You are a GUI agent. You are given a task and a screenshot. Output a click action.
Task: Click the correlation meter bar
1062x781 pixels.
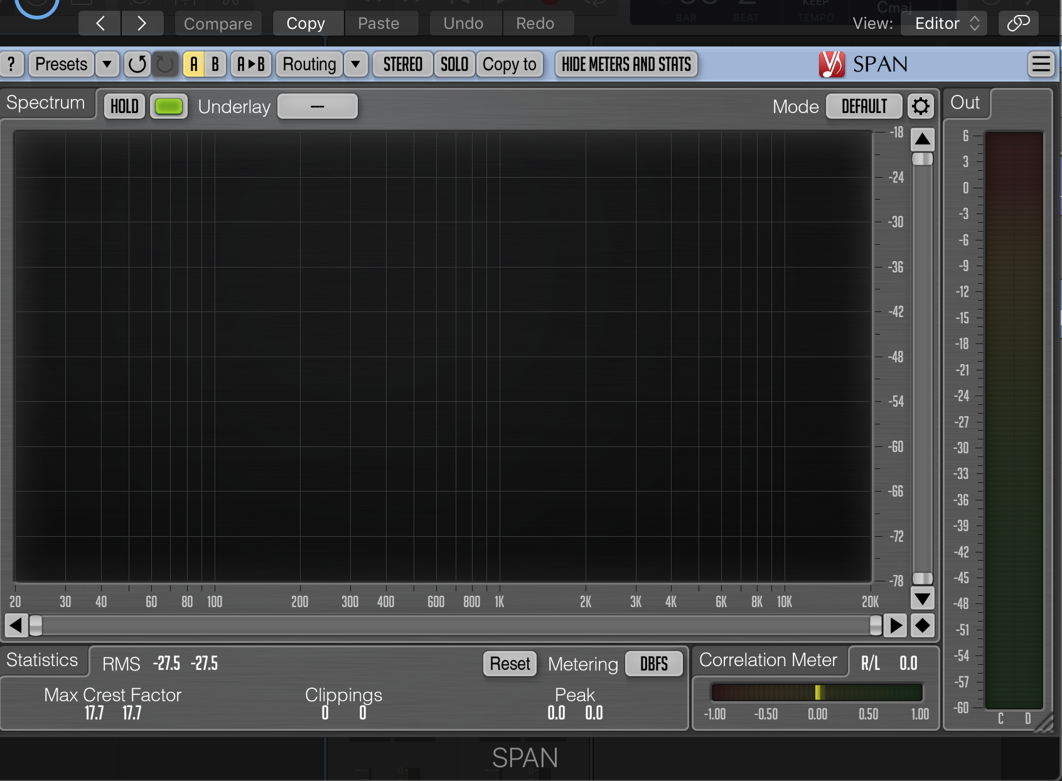tap(817, 692)
